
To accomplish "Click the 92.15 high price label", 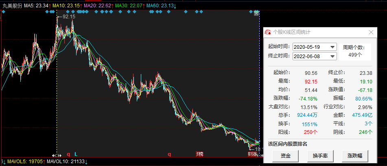I will tap(69, 17).
